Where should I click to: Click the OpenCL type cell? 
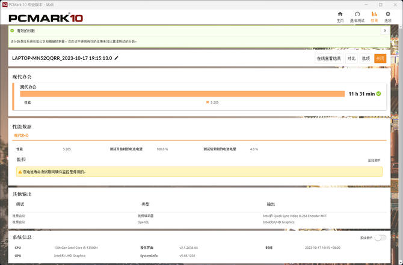tap(143, 222)
